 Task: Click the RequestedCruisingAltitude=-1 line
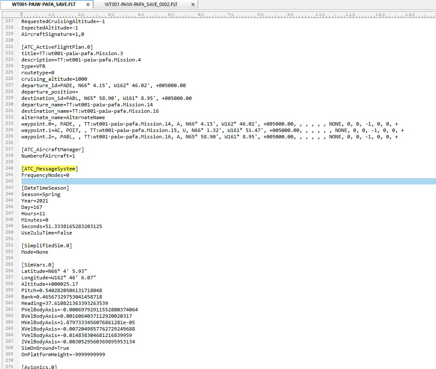63,21
